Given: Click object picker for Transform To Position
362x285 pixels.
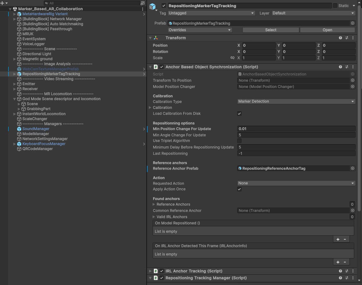Looking at the screenshot, I should (x=353, y=80).
